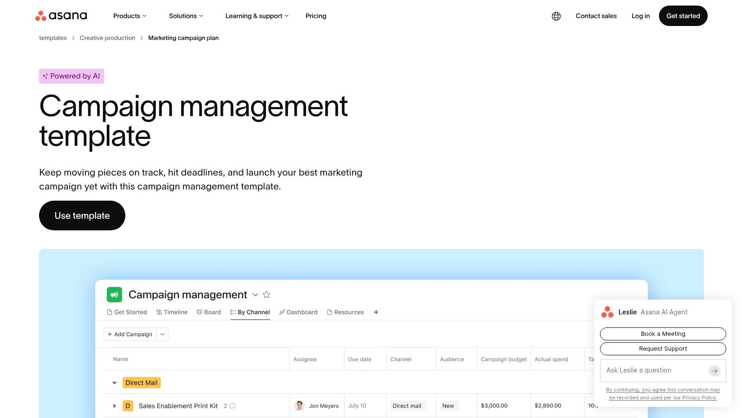Viewport: 743px width, 418px height.
Task: Open the language globe selector
Action: click(x=556, y=16)
